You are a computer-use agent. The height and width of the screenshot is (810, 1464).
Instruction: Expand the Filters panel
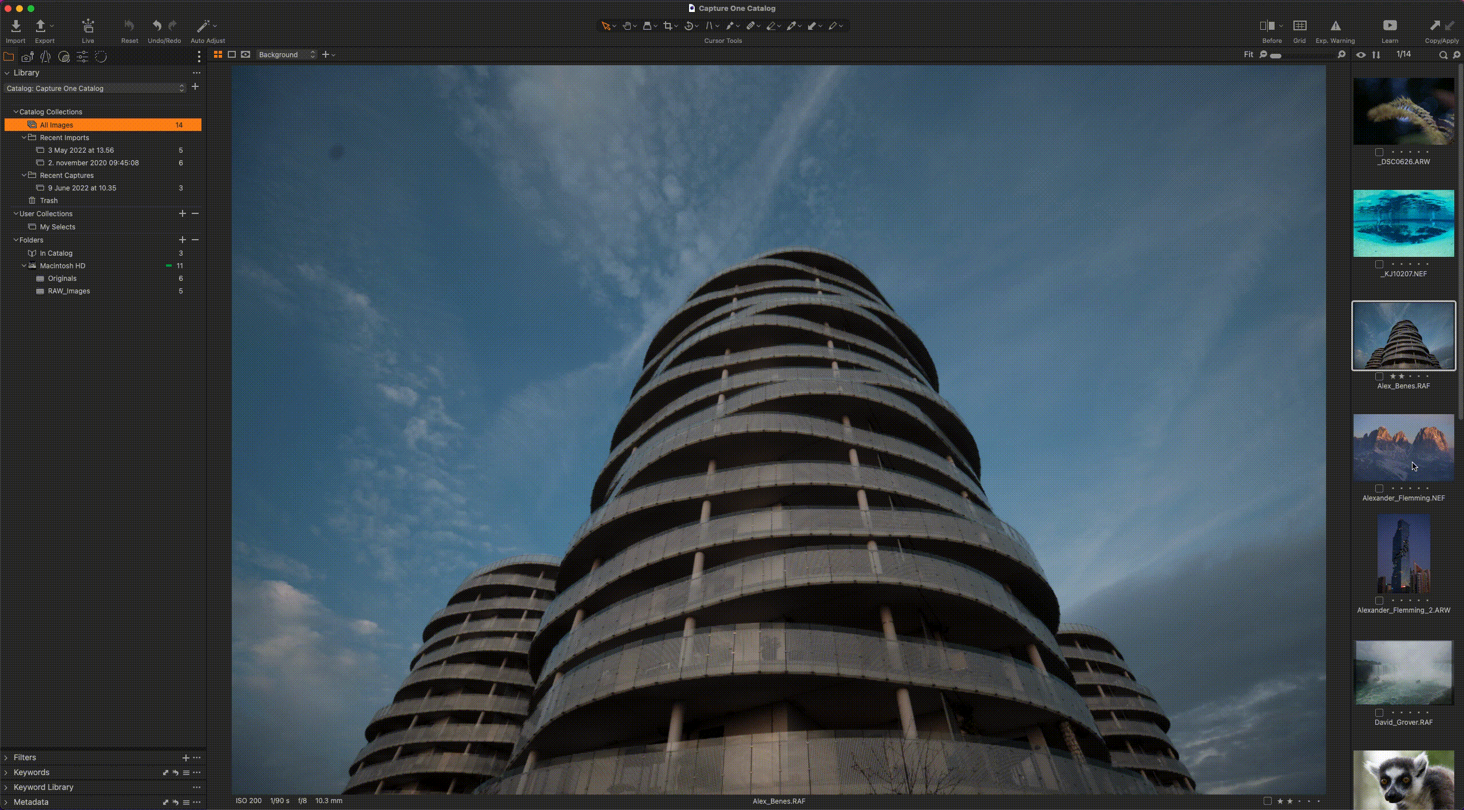pos(6,757)
